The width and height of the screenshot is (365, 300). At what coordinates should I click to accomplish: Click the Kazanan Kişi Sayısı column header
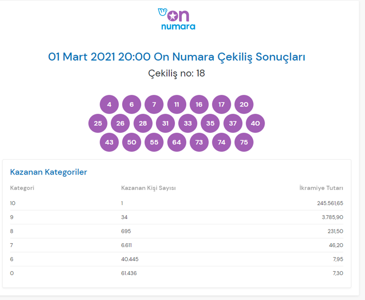(x=148, y=188)
